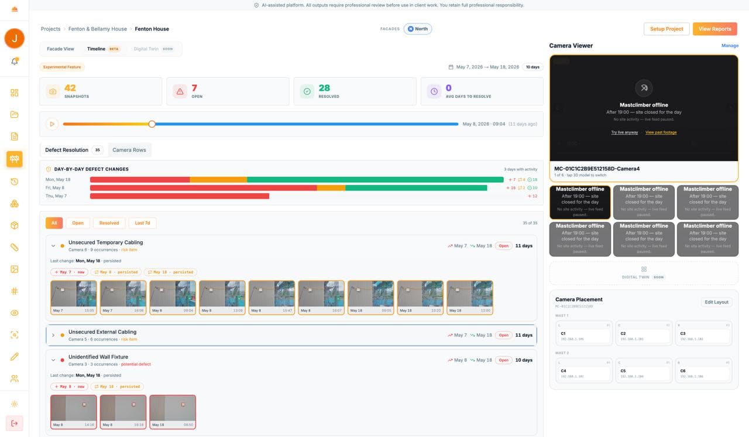The width and height of the screenshot is (749, 437).
Task: Open the pencil edit sidebar icon
Action: click(15, 357)
